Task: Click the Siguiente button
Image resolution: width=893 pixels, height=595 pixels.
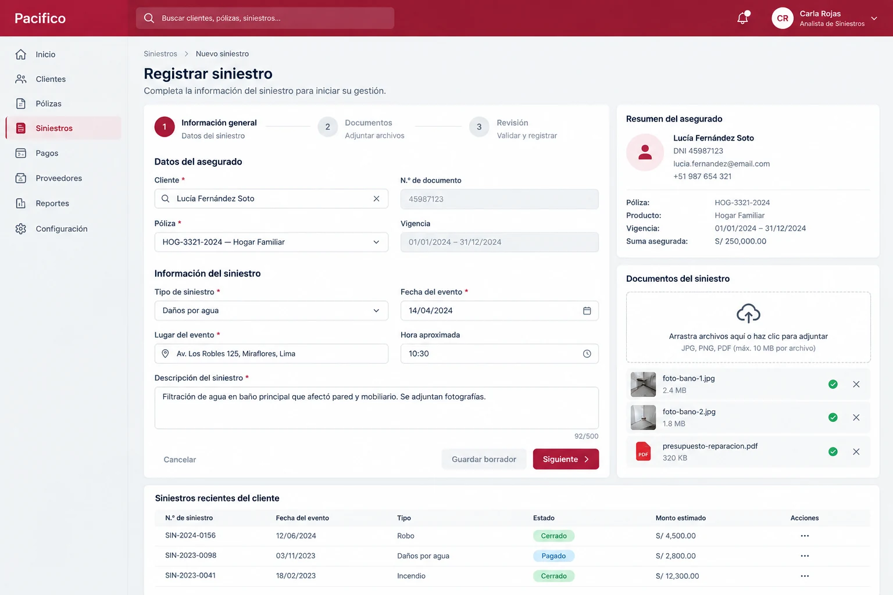Action: pyautogui.click(x=566, y=459)
